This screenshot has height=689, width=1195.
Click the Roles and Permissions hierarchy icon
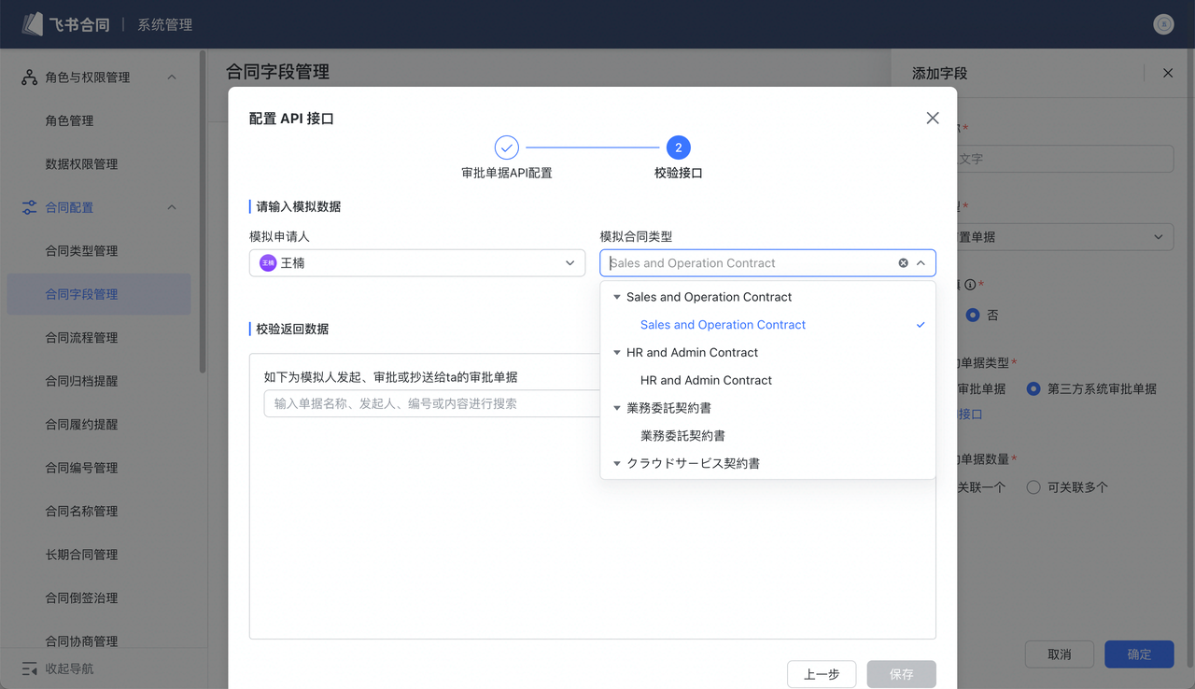coord(29,77)
